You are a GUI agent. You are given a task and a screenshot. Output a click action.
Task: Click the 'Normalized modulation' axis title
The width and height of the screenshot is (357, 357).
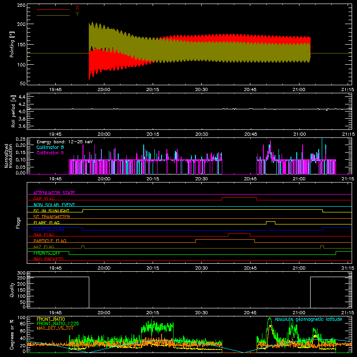point(8,156)
